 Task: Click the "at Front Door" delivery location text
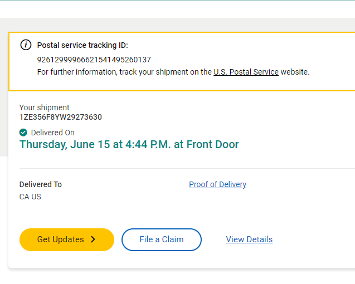[x=206, y=145]
